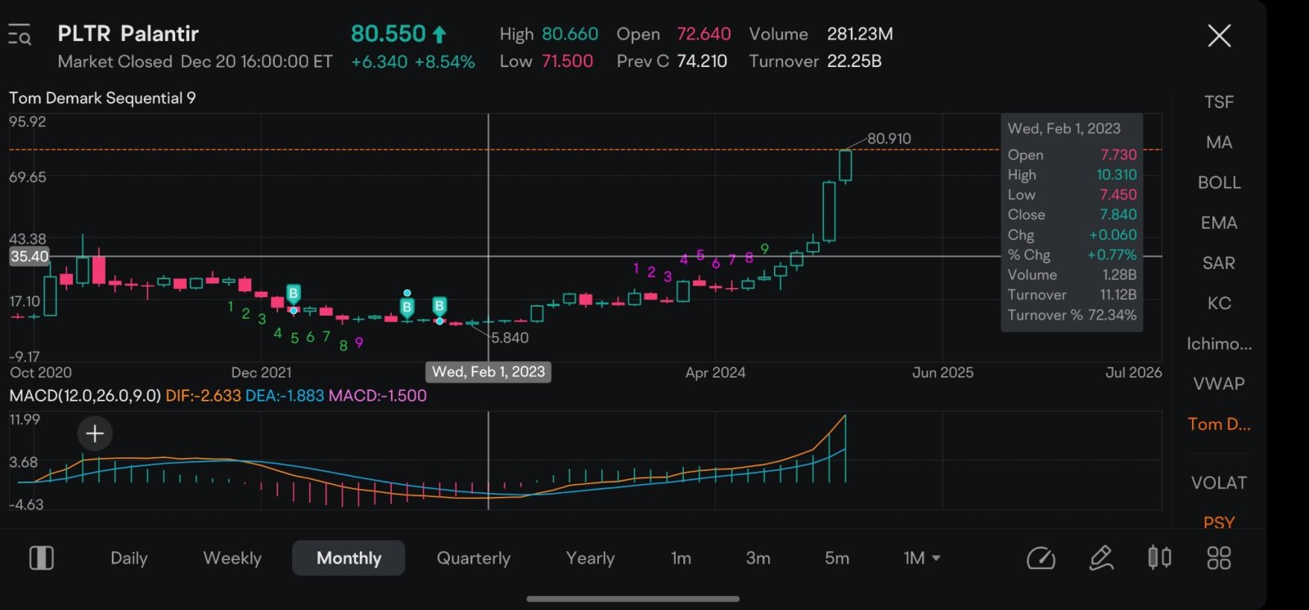The image size is (1309, 610).
Task: Select the 1m interval
Action: point(681,558)
